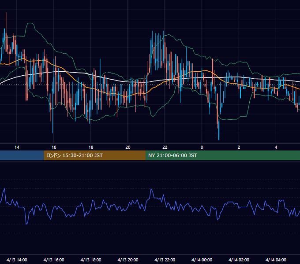The width and height of the screenshot is (300, 264).
Task: Click the 4/13 20:00 date label
Action: click(128, 260)
